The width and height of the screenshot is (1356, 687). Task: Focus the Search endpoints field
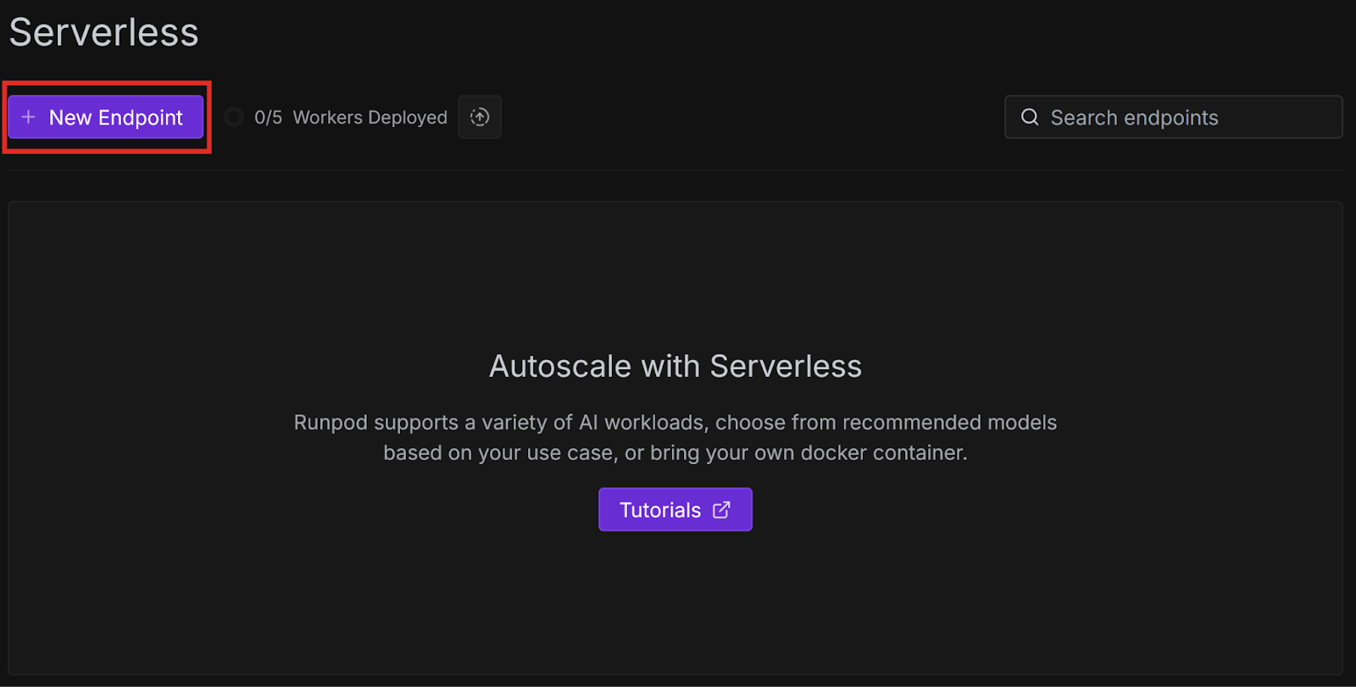[1174, 117]
